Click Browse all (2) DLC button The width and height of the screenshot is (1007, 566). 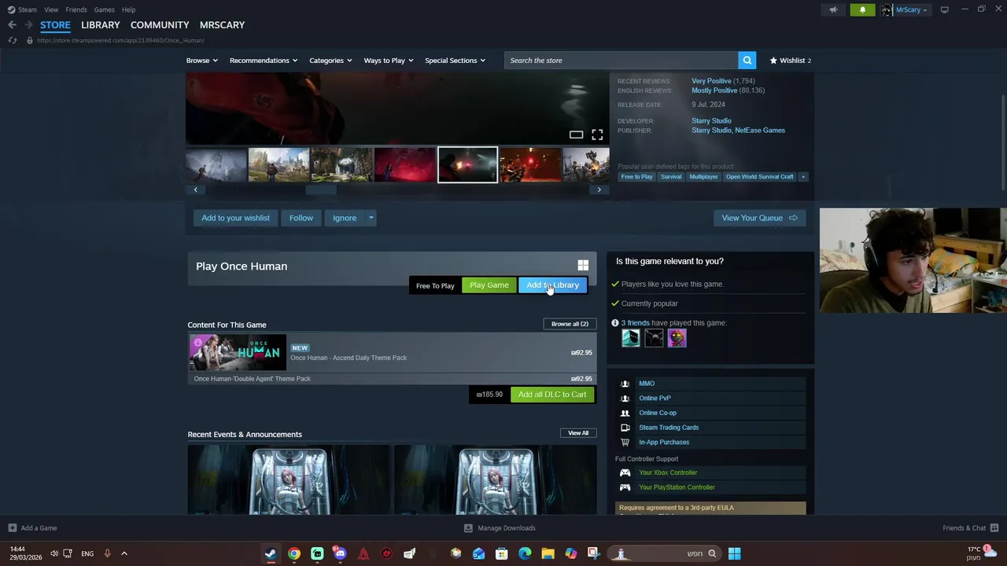click(570, 324)
